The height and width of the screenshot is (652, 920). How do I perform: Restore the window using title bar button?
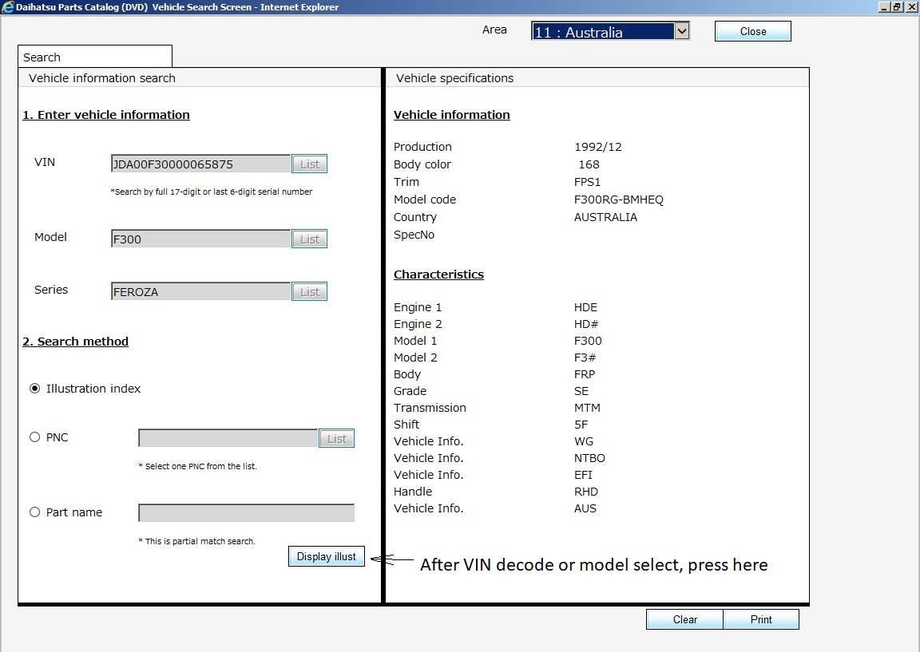(x=897, y=7)
